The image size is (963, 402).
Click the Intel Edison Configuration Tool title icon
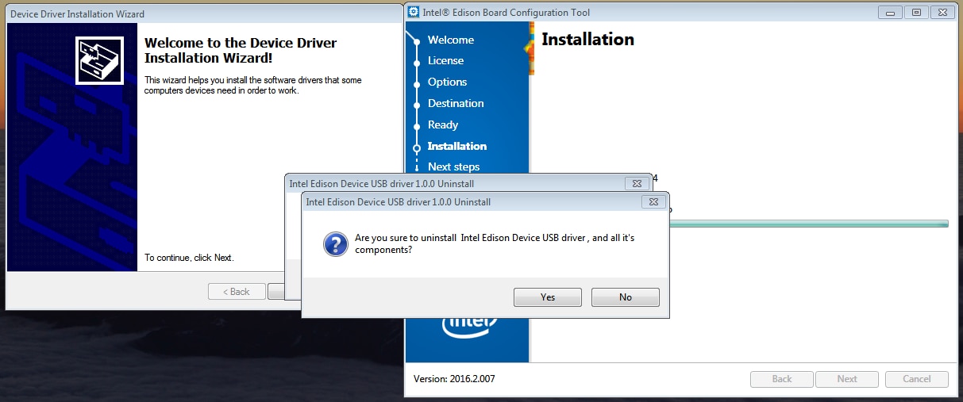(414, 12)
